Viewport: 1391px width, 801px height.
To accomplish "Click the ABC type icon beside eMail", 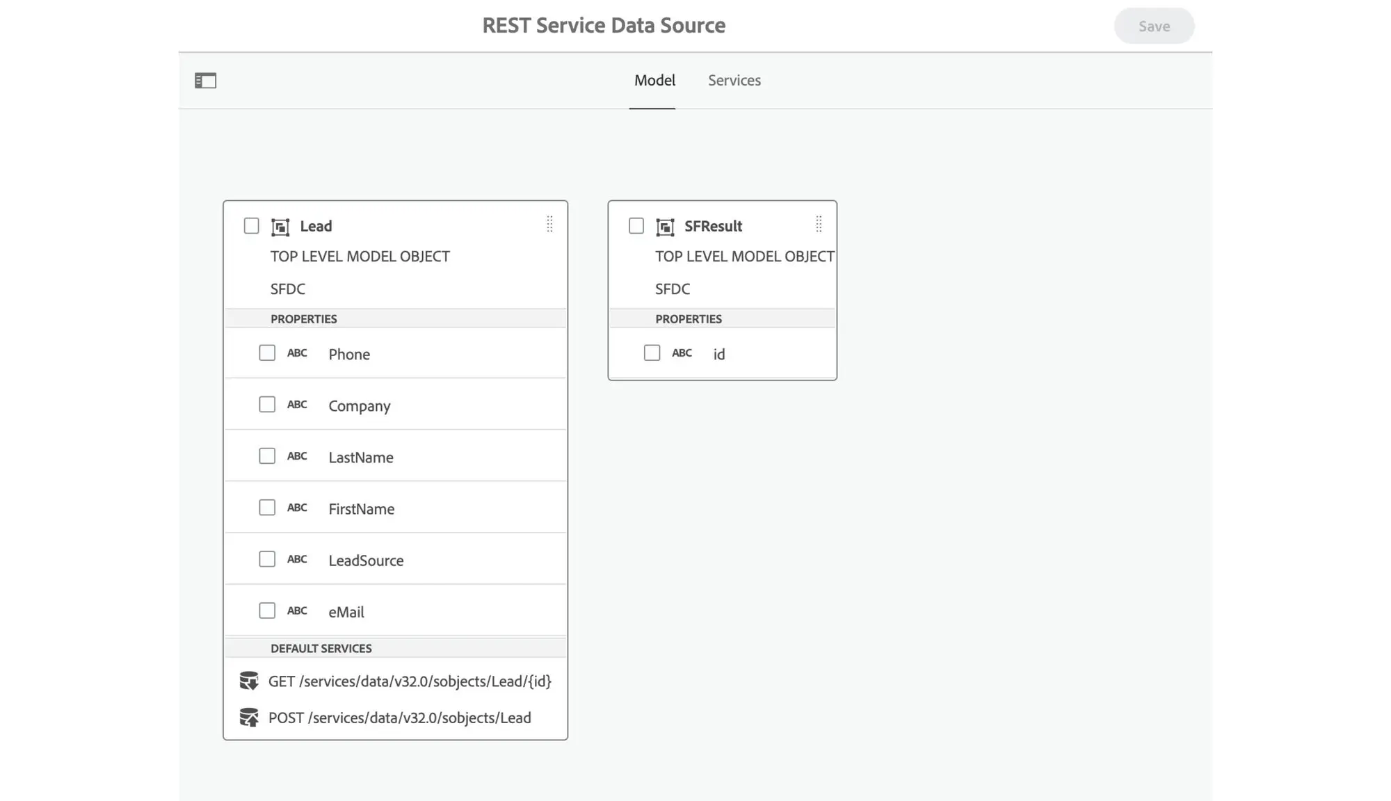I will click(297, 610).
